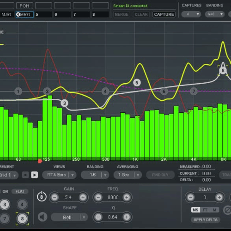Decrease delay using the minus button
Screen dimensions: 231x231
pyautogui.click(x=190, y=197)
